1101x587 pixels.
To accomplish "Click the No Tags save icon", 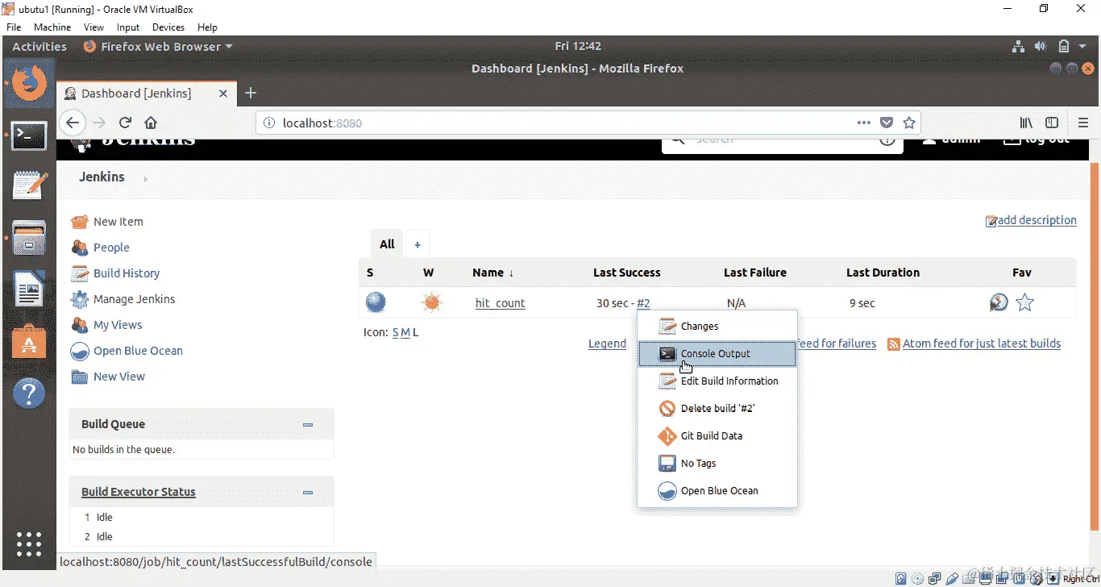I will pos(667,464).
